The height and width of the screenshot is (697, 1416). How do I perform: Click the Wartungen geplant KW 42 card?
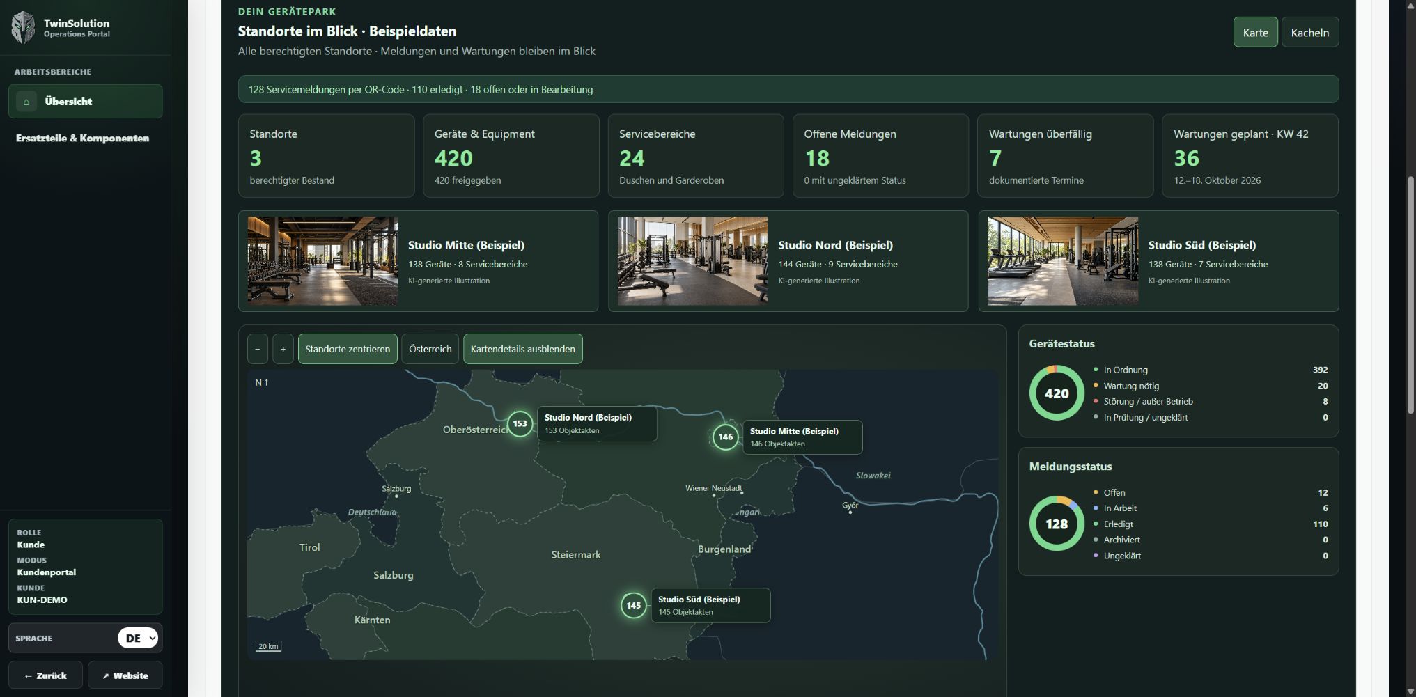[x=1250, y=156]
